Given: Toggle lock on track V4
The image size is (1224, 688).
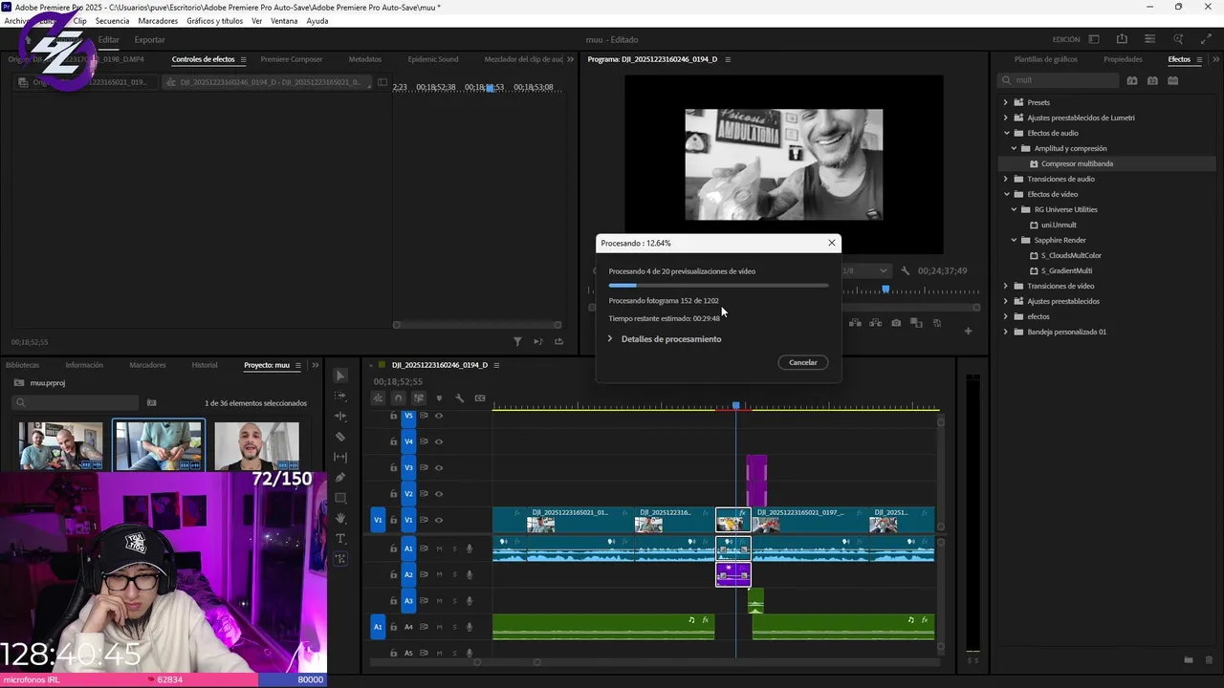Looking at the screenshot, I should (x=393, y=441).
